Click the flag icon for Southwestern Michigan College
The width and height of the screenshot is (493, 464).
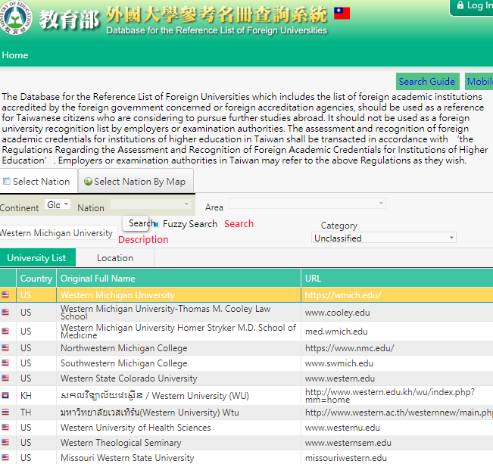[5, 363]
